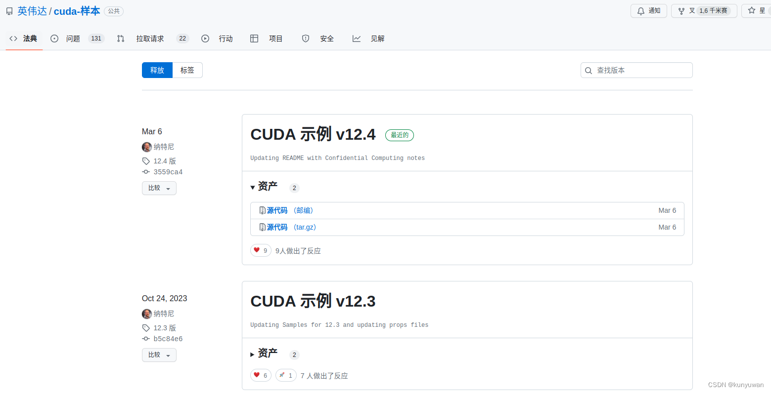Click the 1.6 千米赛 fork count
Image resolution: width=771 pixels, height=393 pixels.
point(713,11)
